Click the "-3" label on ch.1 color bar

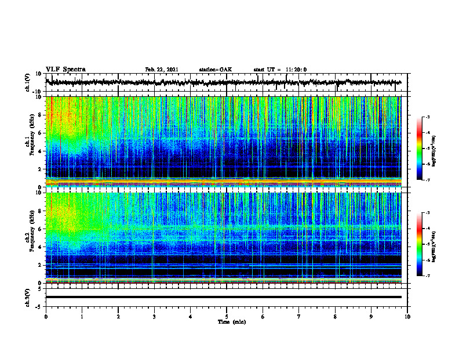pos(427,117)
